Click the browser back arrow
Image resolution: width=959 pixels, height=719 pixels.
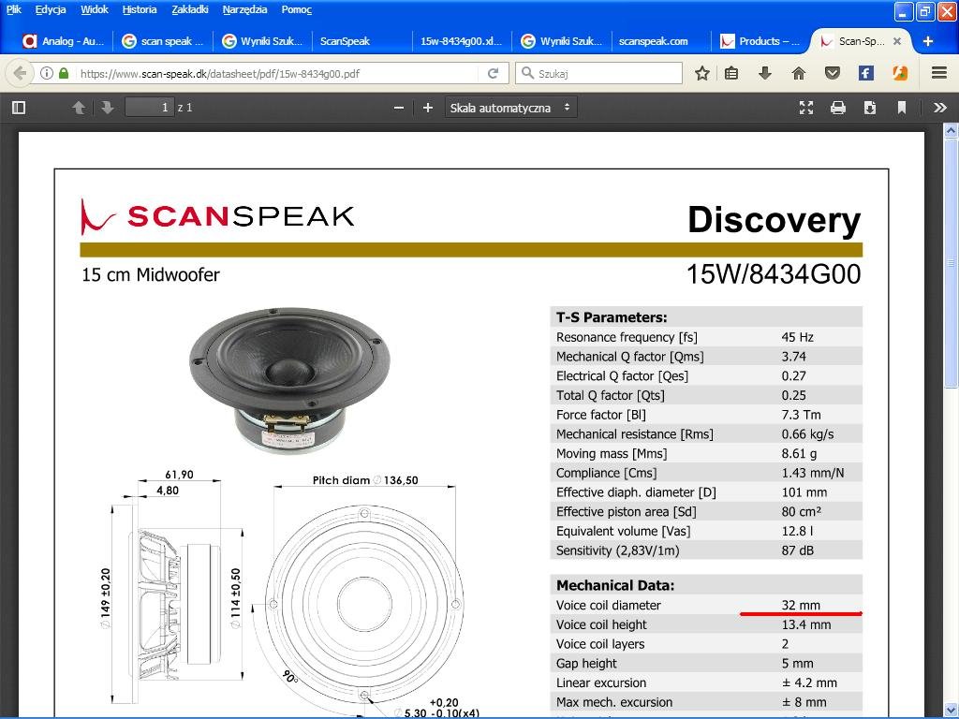point(20,73)
